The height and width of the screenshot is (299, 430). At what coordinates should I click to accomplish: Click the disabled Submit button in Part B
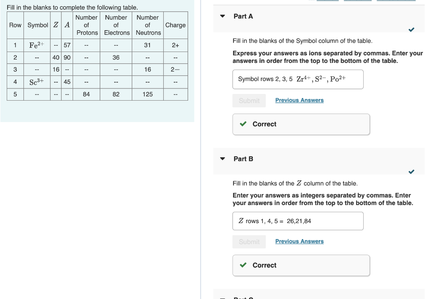pyautogui.click(x=249, y=242)
